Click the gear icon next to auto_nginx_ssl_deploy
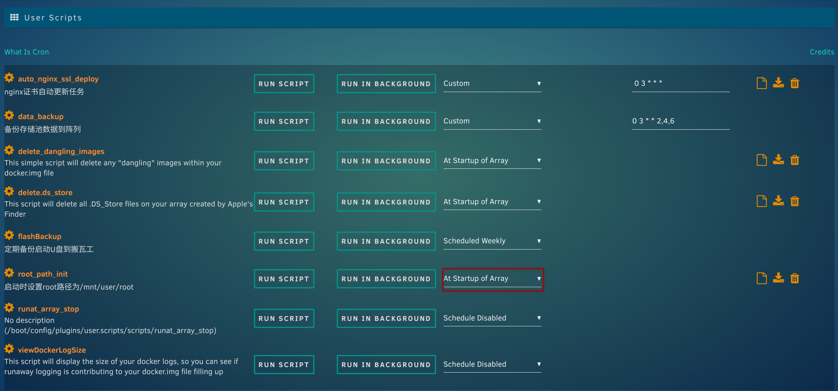 click(x=9, y=78)
